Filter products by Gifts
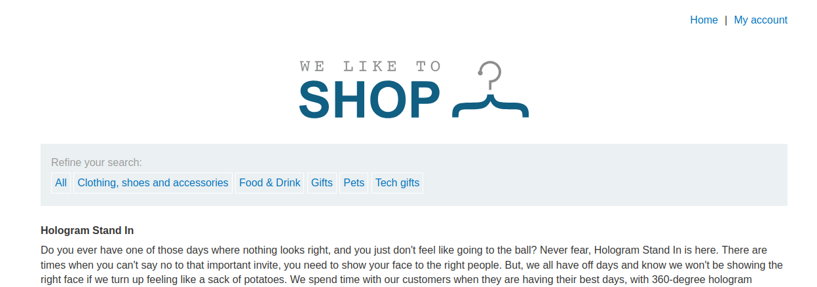Viewport: 817px width, 287px height. (322, 183)
